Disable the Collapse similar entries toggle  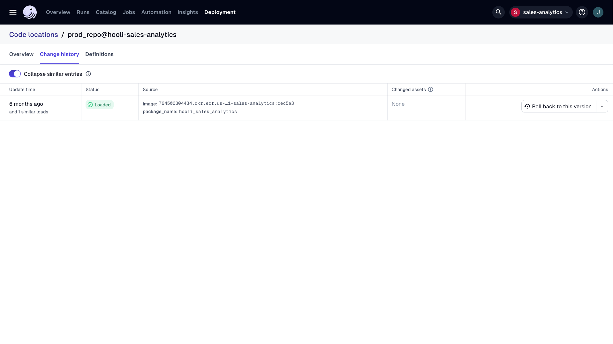14,74
